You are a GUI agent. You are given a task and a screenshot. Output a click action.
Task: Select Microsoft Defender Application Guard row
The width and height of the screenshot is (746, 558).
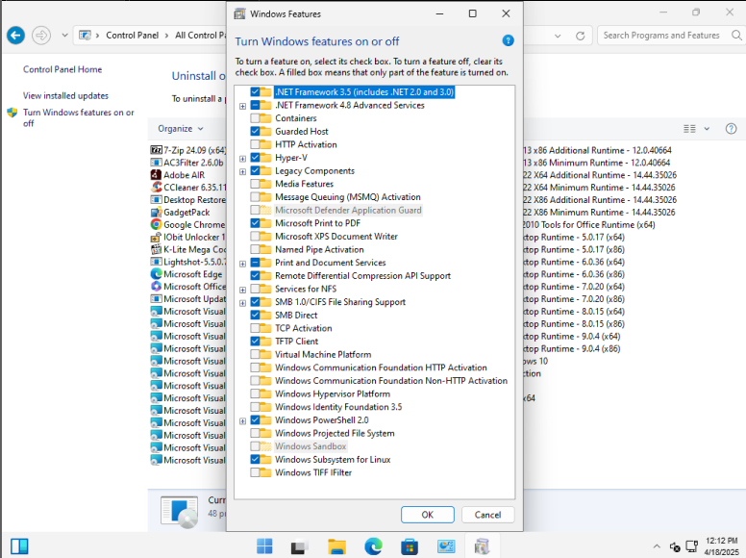[x=348, y=210]
